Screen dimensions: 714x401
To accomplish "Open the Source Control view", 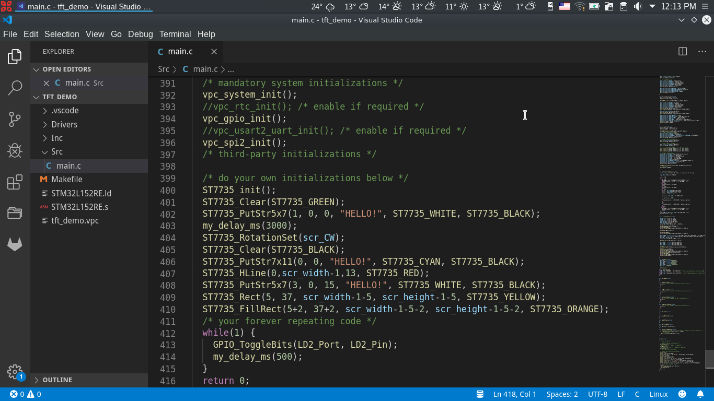I will [x=15, y=120].
